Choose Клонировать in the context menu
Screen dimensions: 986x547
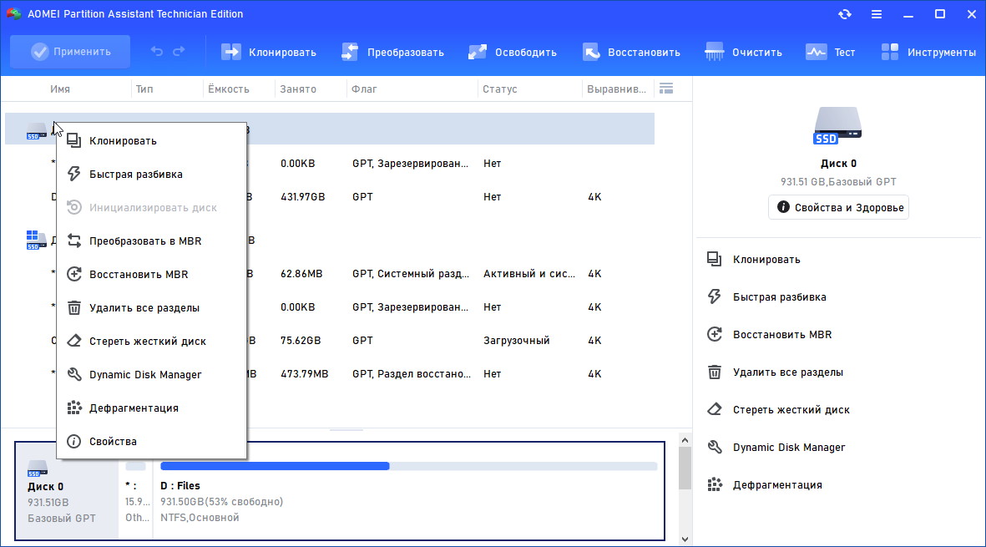[x=151, y=141]
